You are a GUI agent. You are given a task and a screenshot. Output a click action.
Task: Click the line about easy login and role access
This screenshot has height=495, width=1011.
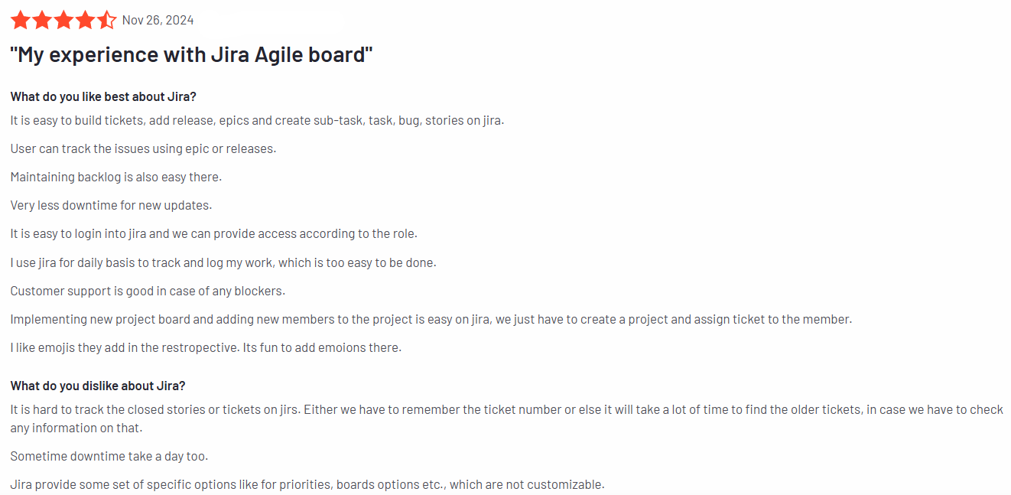213,233
